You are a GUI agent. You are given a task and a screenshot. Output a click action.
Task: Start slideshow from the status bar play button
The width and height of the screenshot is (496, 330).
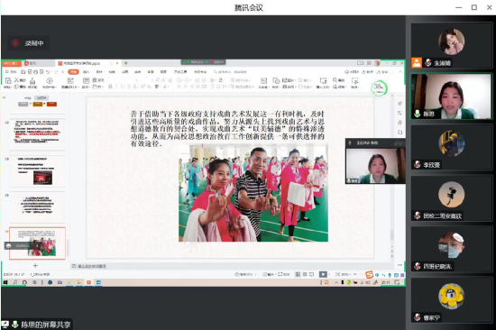tap(323, 274)
